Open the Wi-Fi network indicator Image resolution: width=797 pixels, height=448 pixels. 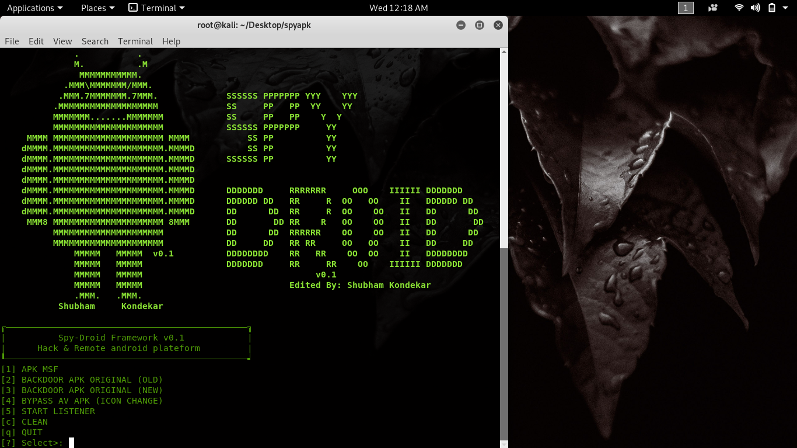(x=739, y=8)
